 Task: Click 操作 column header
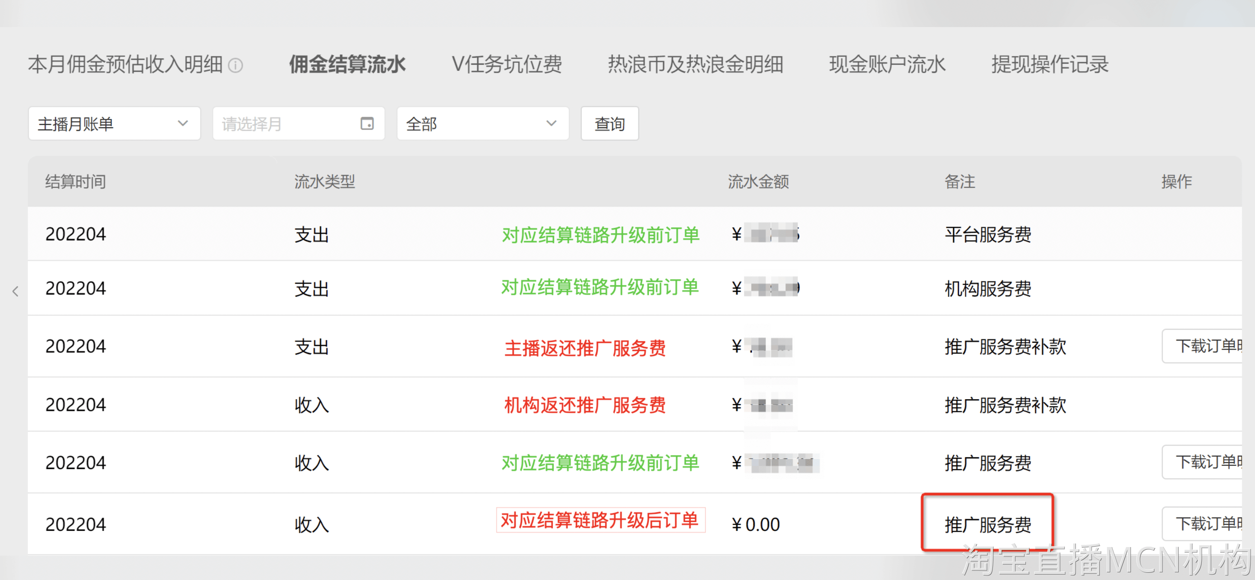tap(1177, 182)
